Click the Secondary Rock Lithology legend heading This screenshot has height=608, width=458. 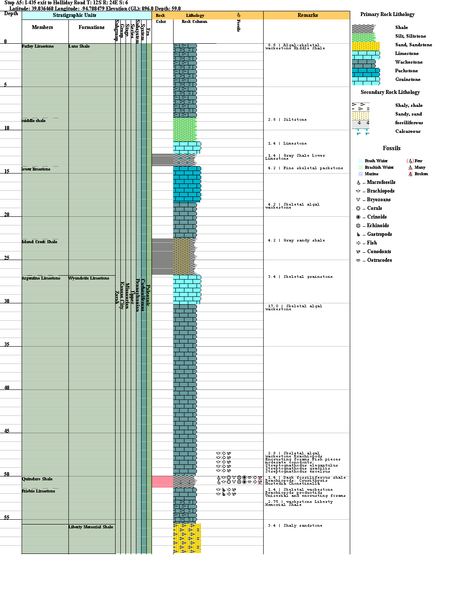[390, 92]
